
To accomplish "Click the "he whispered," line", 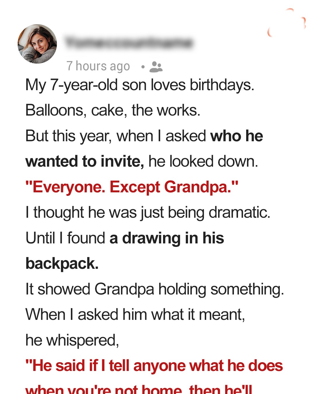I will [72, 340].
